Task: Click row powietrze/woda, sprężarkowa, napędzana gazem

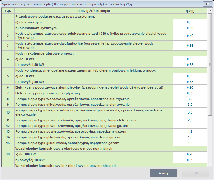Action: click(94, 126)
